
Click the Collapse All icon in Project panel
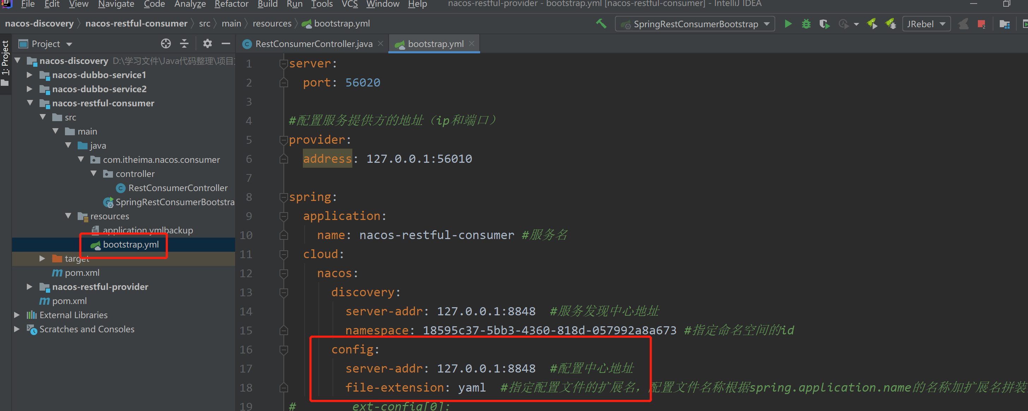click(x=184, y=43)
